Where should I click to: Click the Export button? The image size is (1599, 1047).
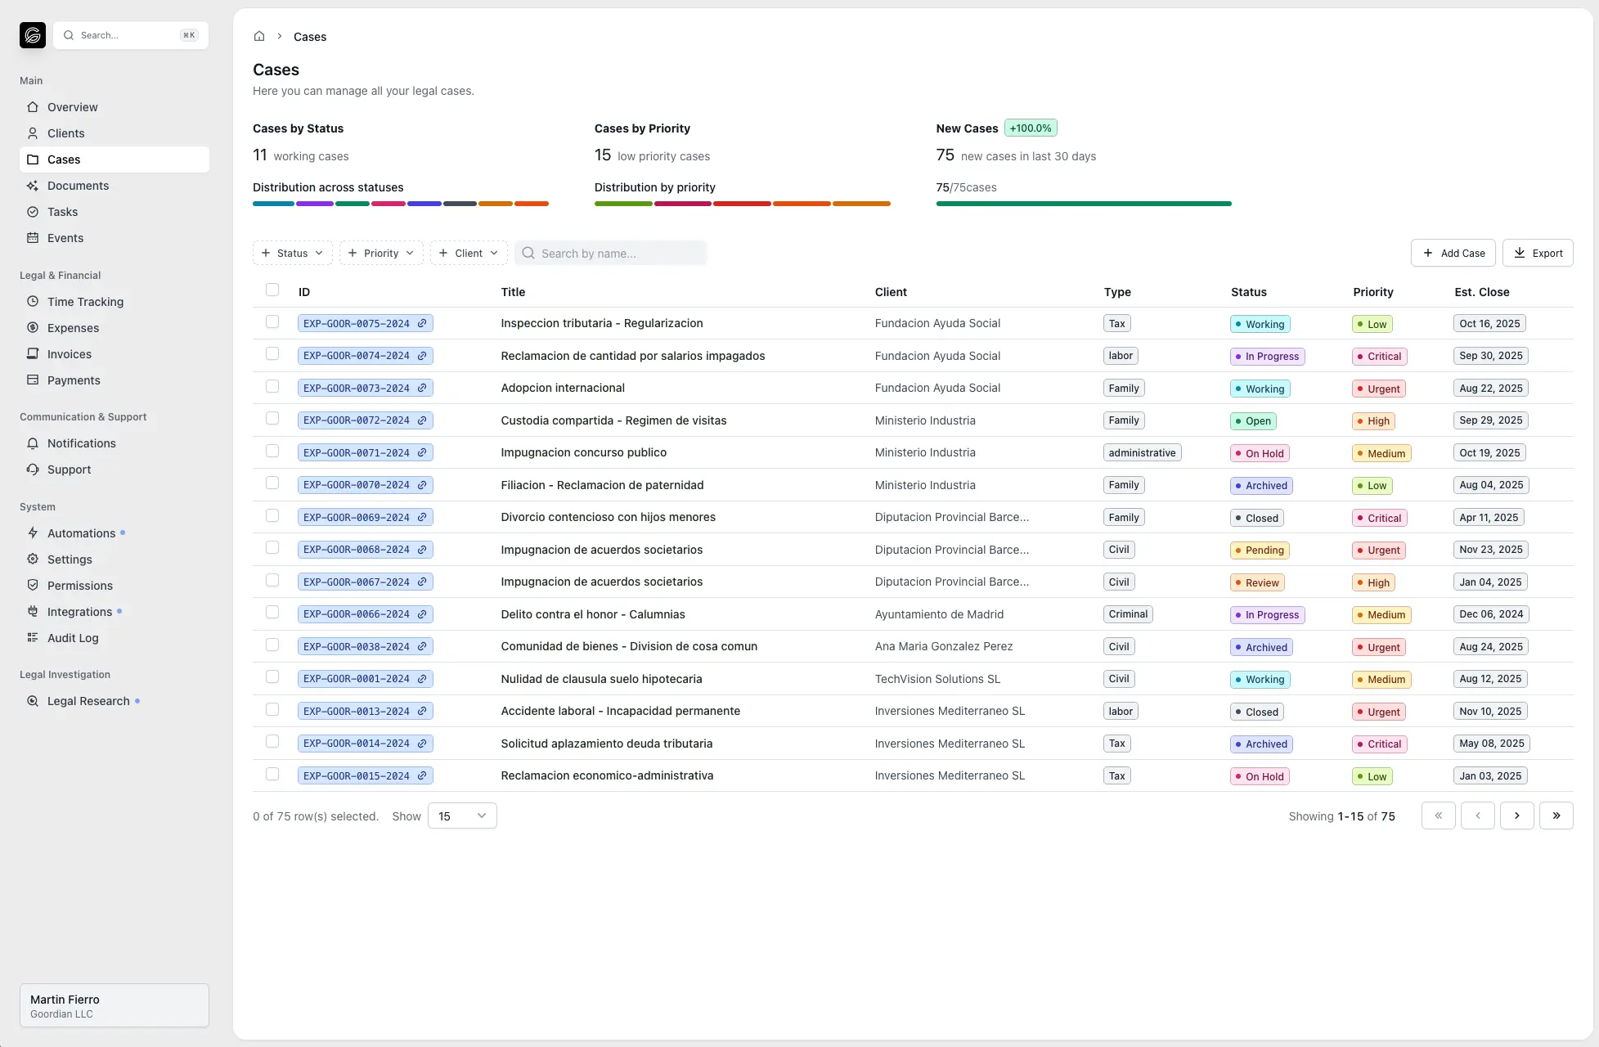(1537, 254)
